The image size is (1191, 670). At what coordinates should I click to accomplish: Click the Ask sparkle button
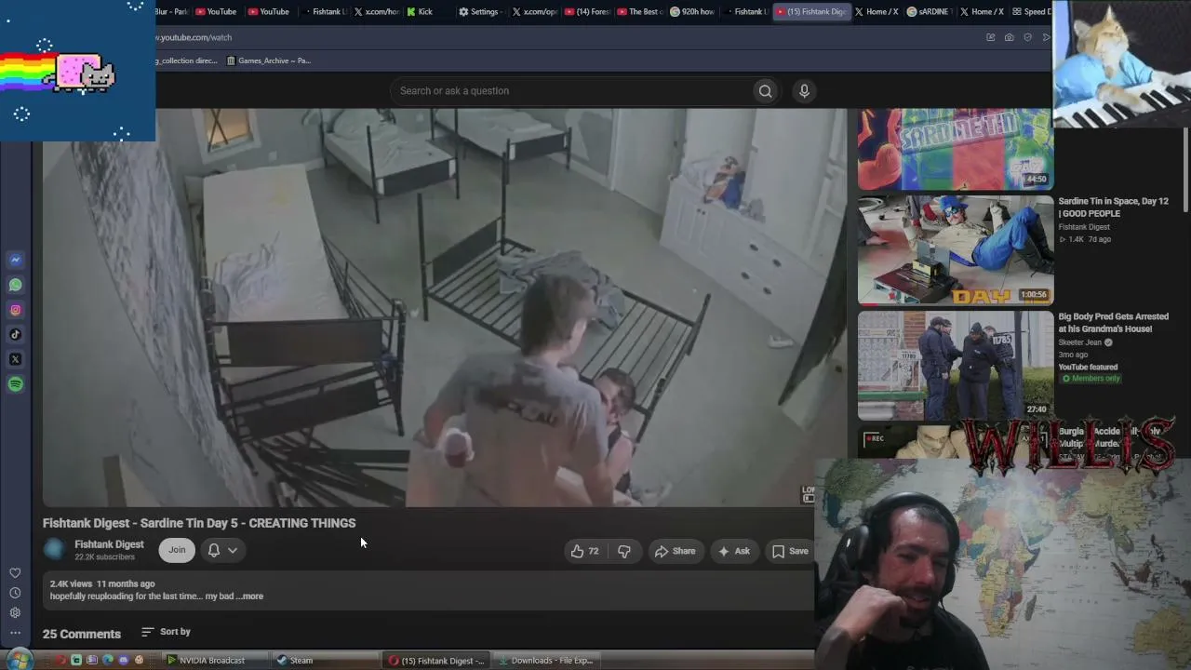(x=733, y=551)
